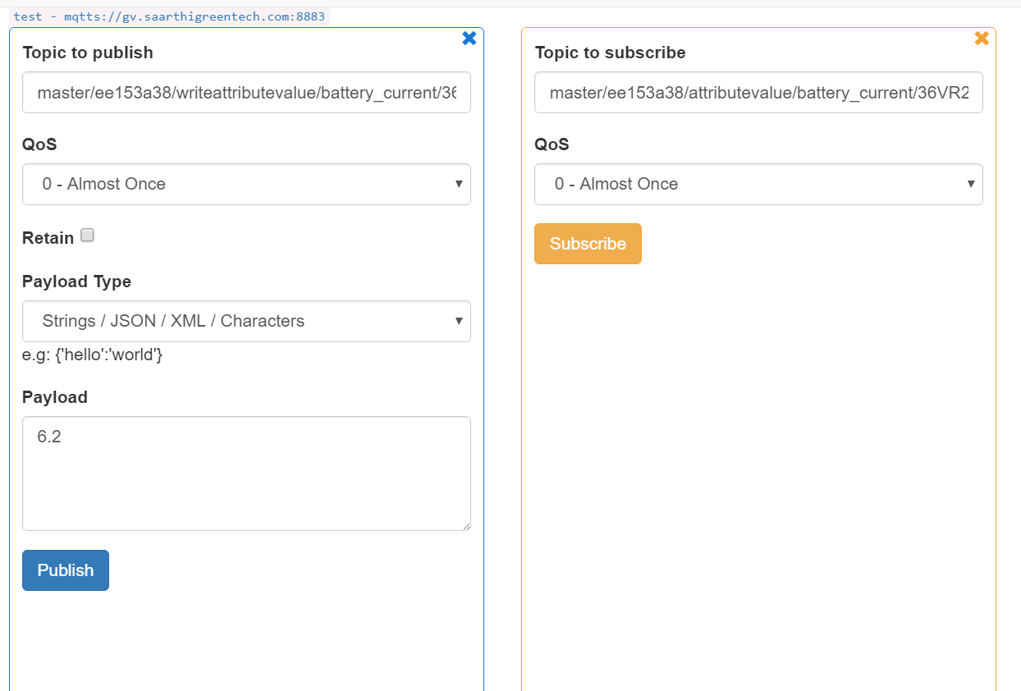This screenshot has height=691, width=1021.
Task: Click the Topic to publish label
Action: [x=88, y=53]
